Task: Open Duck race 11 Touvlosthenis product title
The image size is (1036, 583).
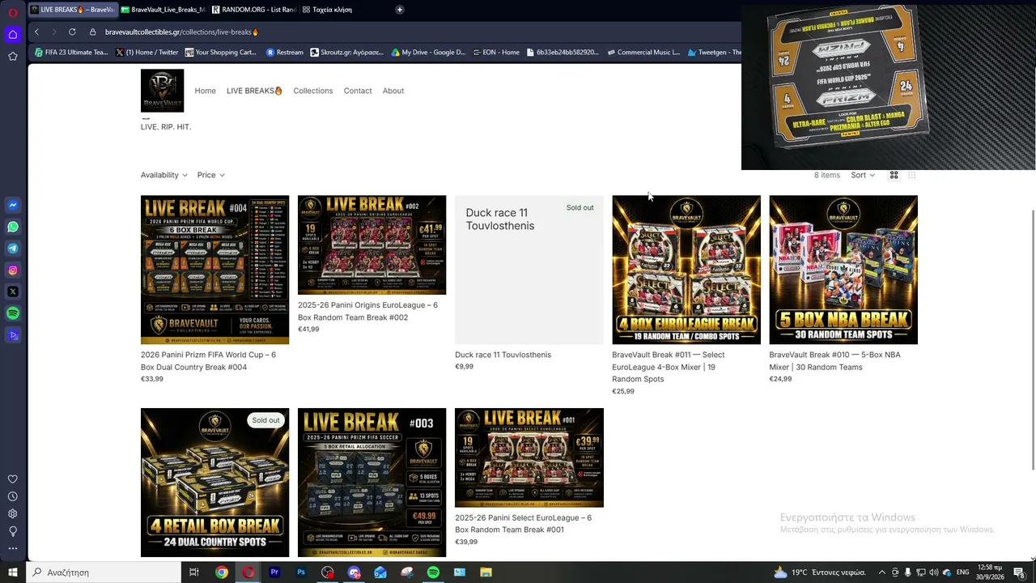Action: 503,355
